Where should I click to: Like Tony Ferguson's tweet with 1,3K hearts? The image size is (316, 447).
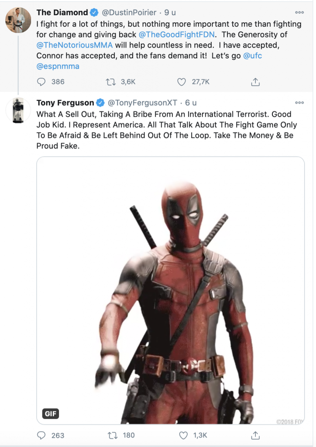pyautogui.click(x=183, y=435)
